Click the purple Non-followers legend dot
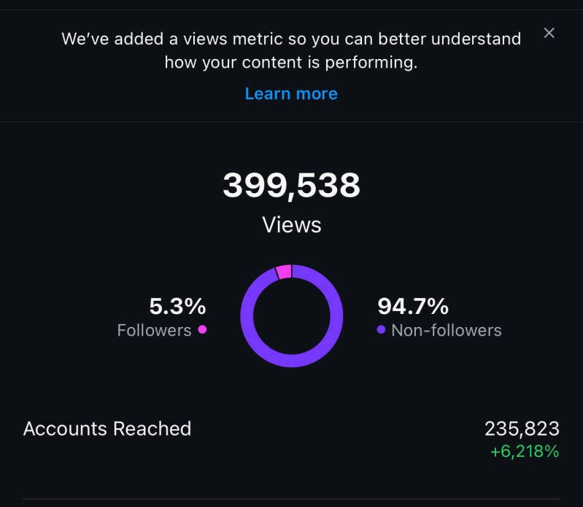 pos(381,330)
